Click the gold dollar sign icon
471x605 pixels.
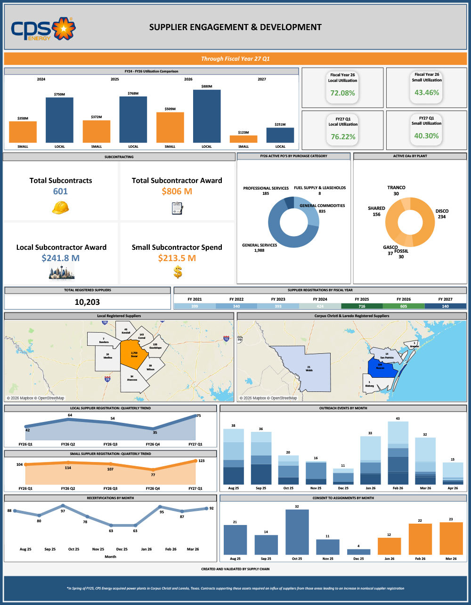click(x=178, y=272)
